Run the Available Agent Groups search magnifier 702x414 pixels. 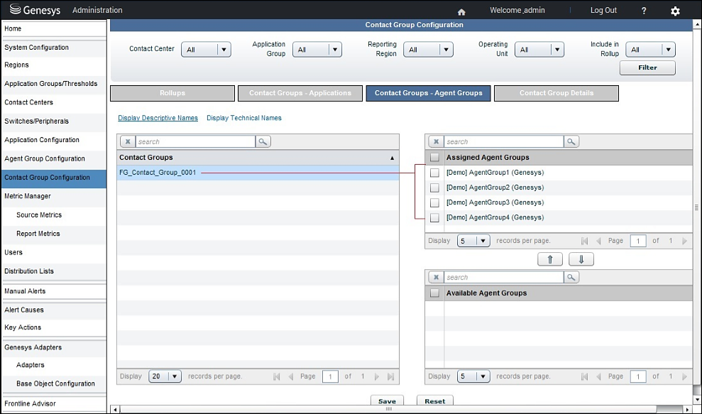(571, 278)
